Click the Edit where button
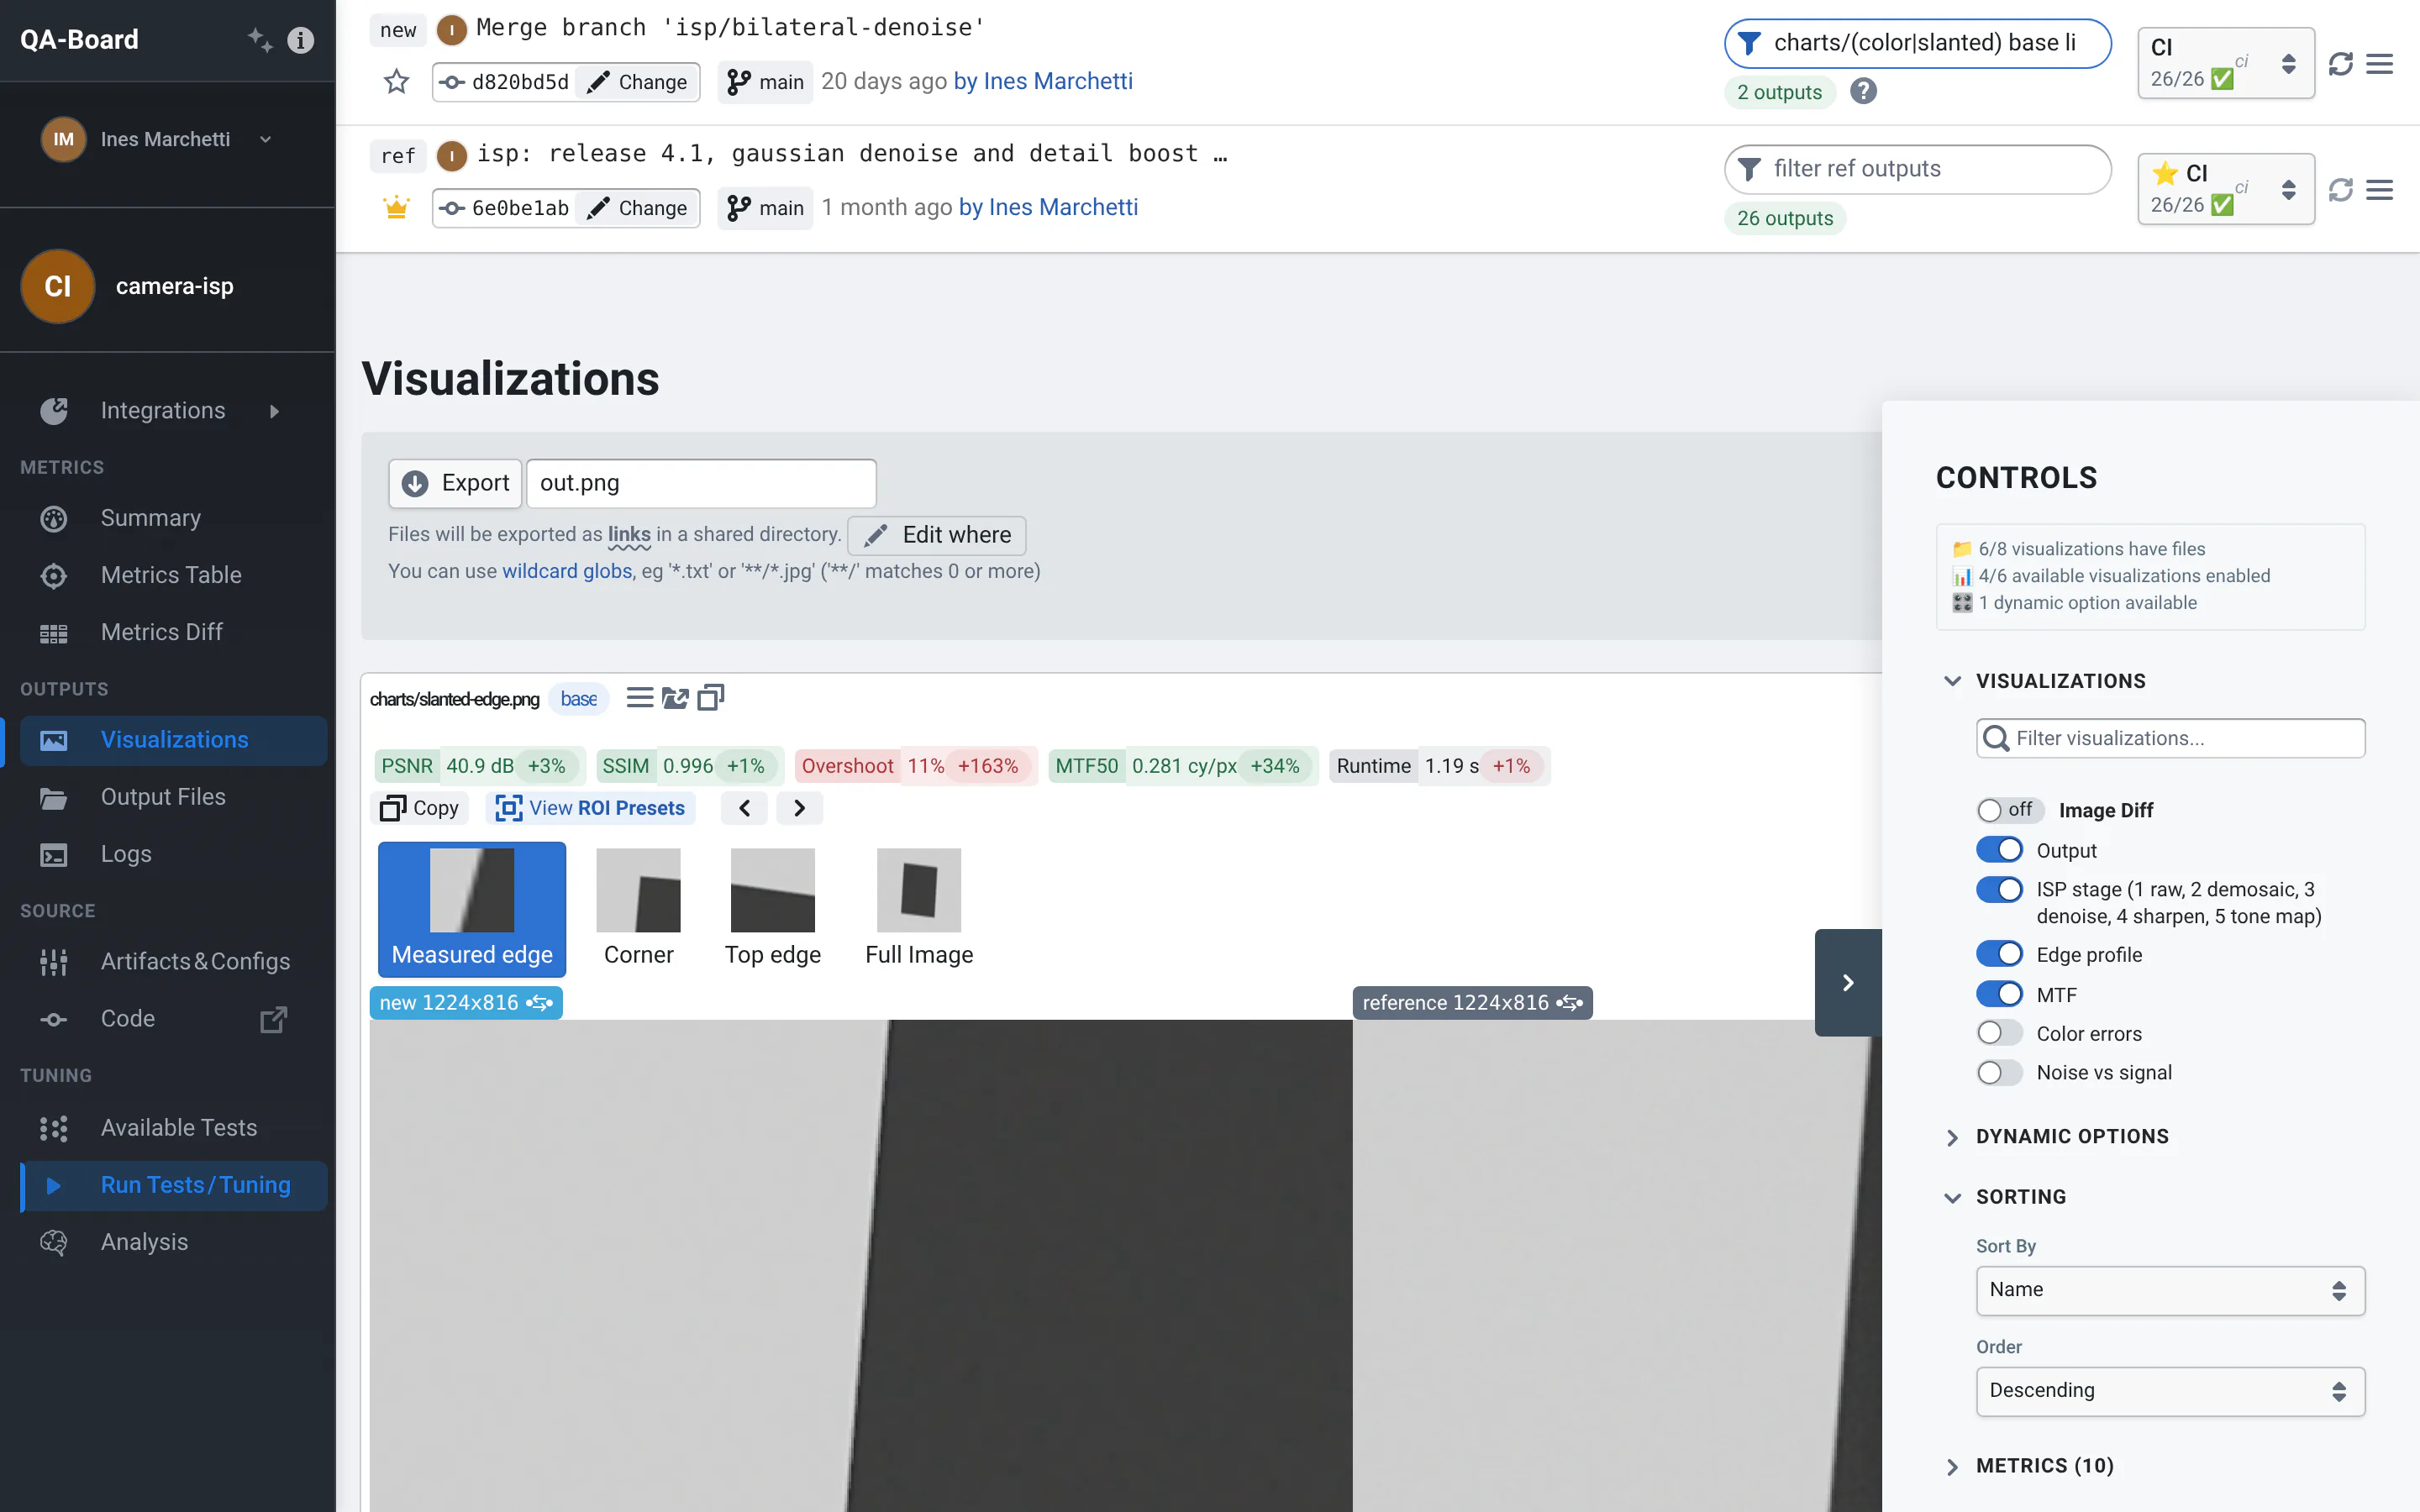 click(x=937, y=535)
